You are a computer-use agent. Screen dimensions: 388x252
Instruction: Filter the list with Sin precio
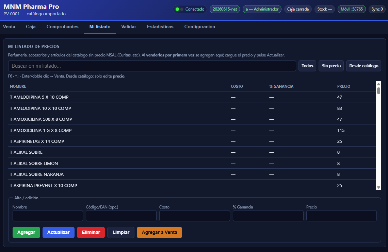331,66
